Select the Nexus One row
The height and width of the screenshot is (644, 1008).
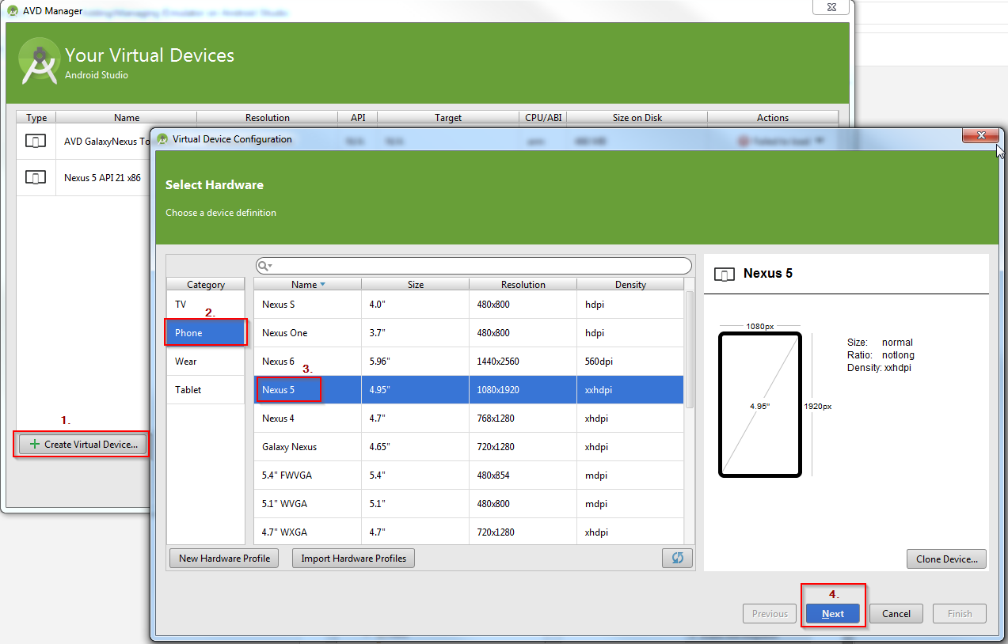pyautogui.click(x=469, y=333)
